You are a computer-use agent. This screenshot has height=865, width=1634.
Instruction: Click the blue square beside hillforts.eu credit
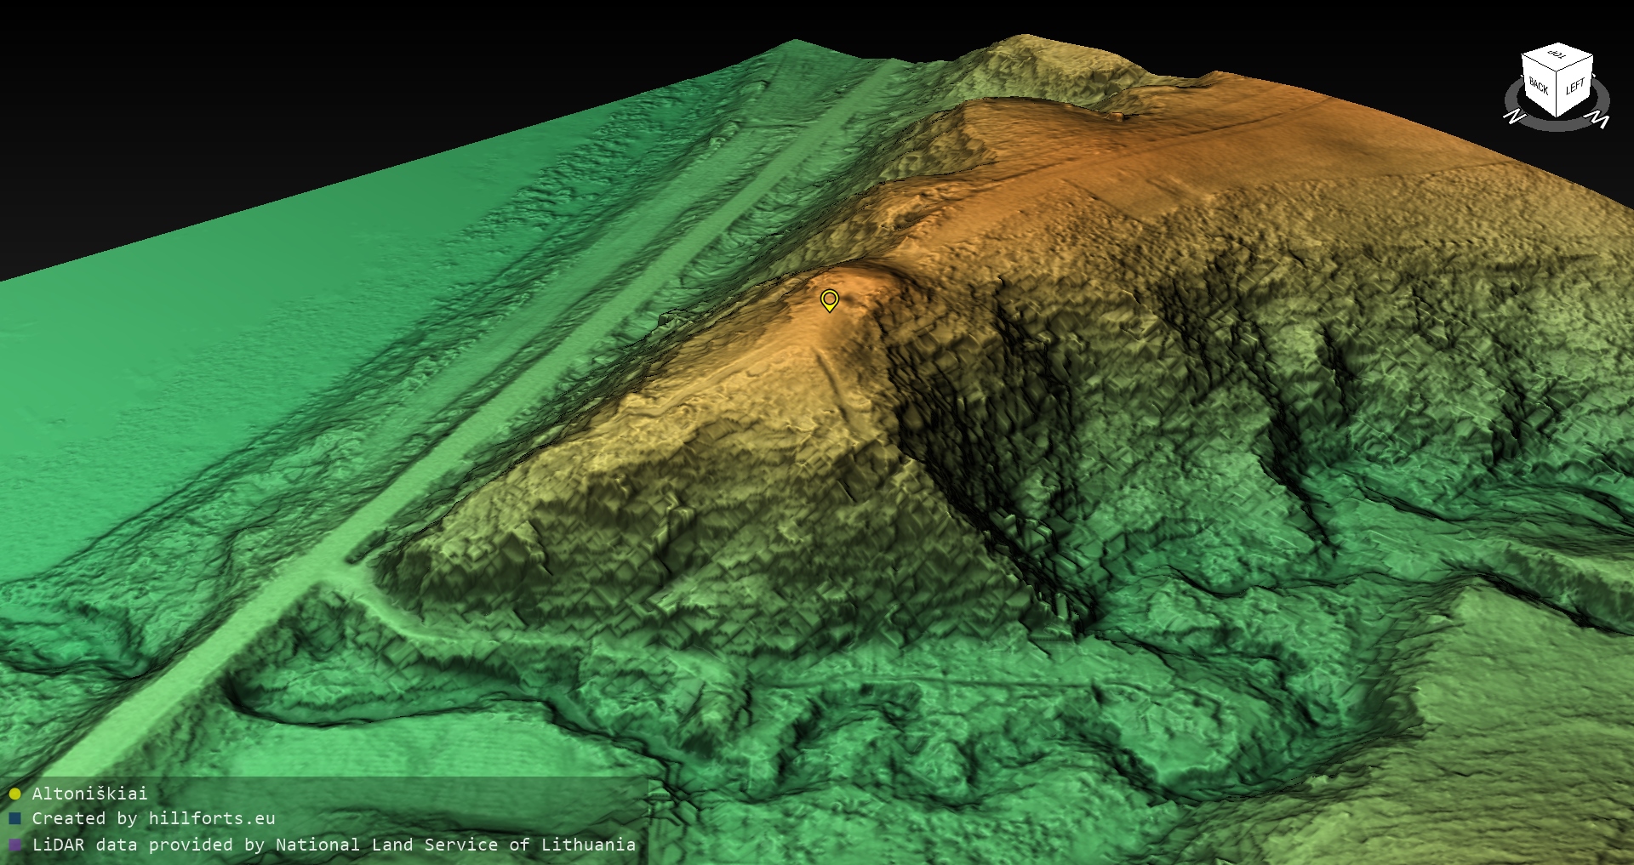(14, 819)
